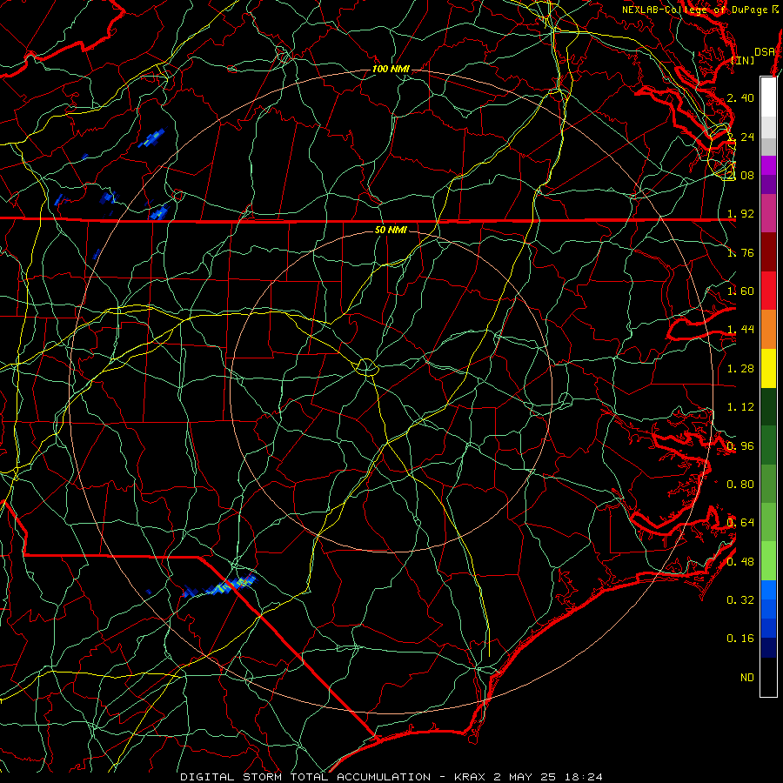The image size is (783, 783).
Task: Click the 100 NMI range ring label
Action: [391, 69]
